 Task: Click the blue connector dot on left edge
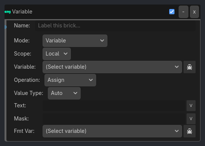6,27
